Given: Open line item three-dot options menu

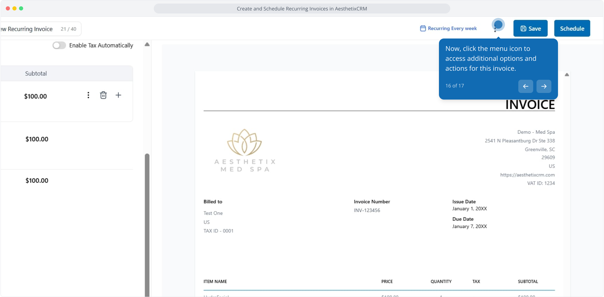Looking at the screenshot, I should click(x=88, y=95).
